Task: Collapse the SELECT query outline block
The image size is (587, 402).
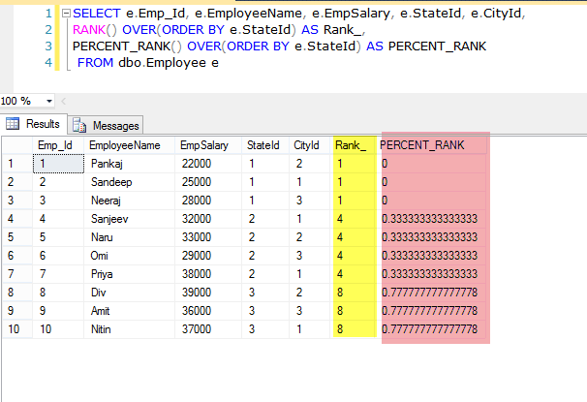Action: click(x=66, y=14)
